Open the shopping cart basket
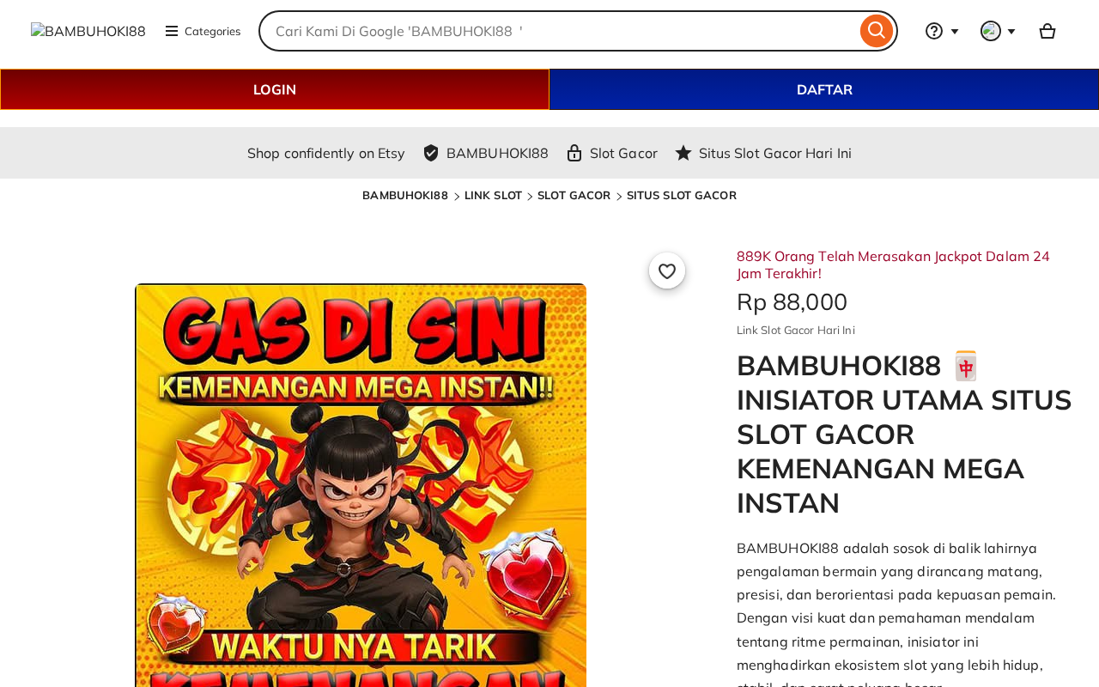 click(x=1047, y=31)
